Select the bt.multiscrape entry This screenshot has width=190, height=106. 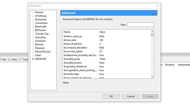[71, 74]
